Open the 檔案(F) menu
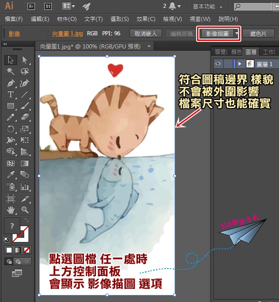This screenshot has width=279, height=302. [x=14, y=19]
